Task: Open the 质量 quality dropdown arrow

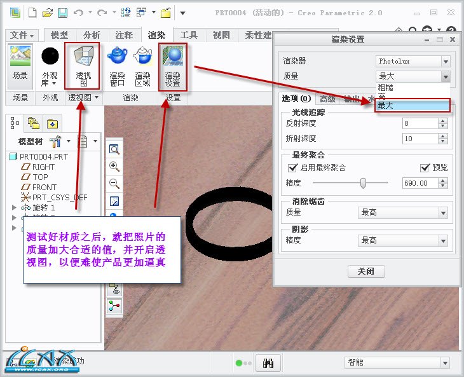Action: (x=446, y=77)
